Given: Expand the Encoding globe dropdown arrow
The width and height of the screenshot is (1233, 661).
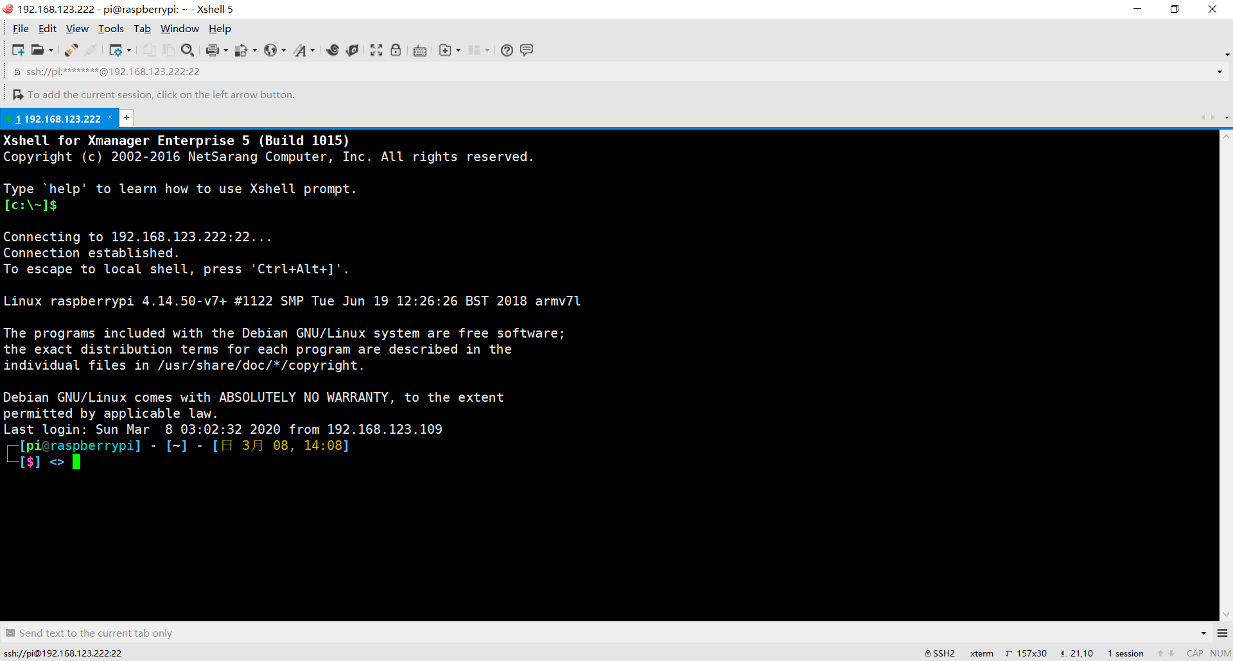Looking at the screenshot, I should pyautogui.click(x=283, y=50).
